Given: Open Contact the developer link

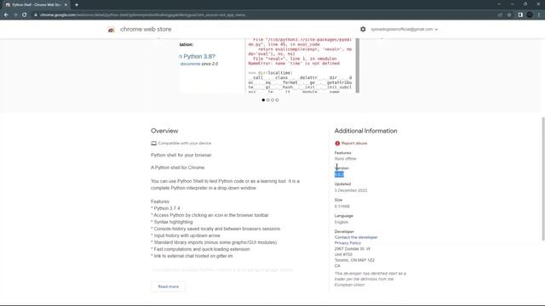Looking at the screenshot, I should (x=356, y=237).
